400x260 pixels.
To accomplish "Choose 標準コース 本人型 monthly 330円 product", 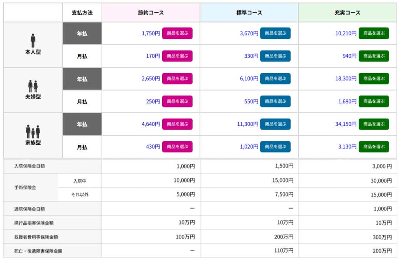I will point(275,56).
